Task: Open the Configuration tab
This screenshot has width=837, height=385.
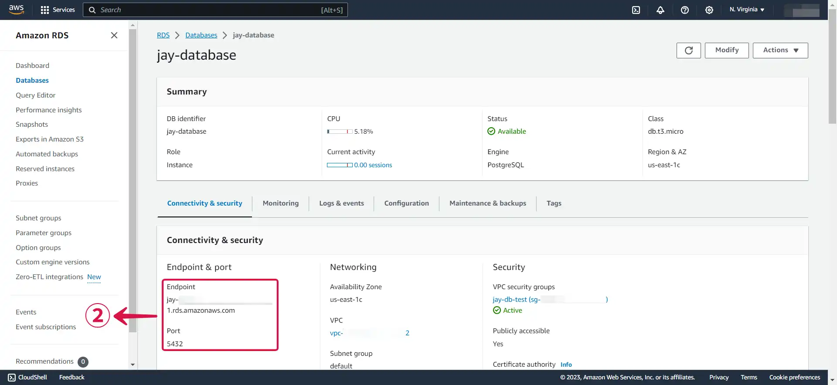Action: pos(406,203)
